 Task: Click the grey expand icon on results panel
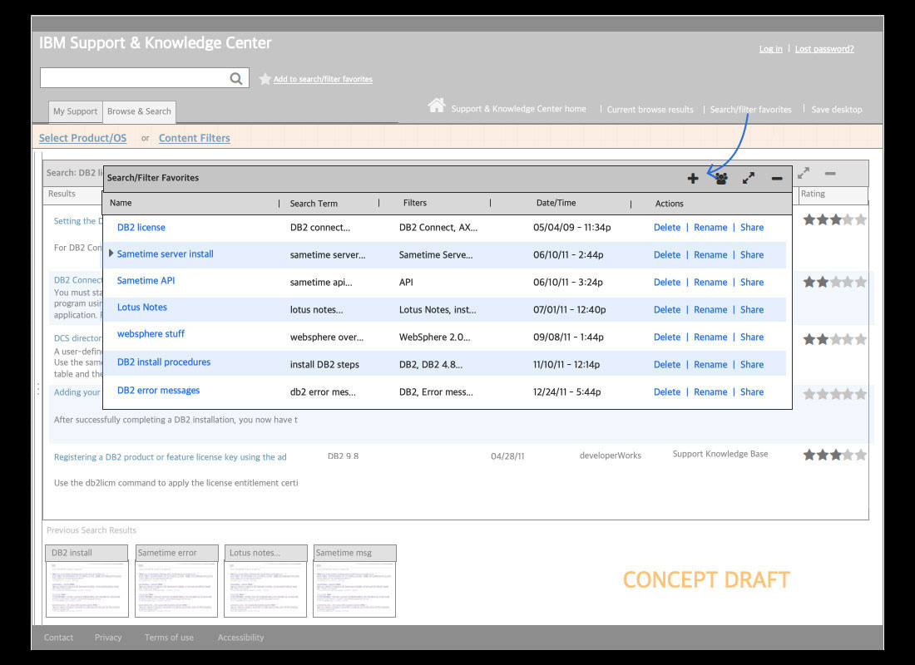point(804,173)
